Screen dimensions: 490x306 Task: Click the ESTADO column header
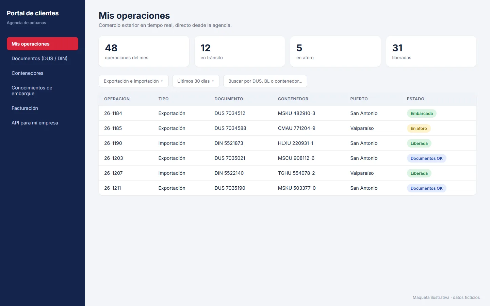click(415, 99)
